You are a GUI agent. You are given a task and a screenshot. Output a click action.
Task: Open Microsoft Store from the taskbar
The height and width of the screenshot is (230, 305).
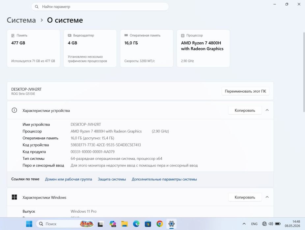pos(148,224)
